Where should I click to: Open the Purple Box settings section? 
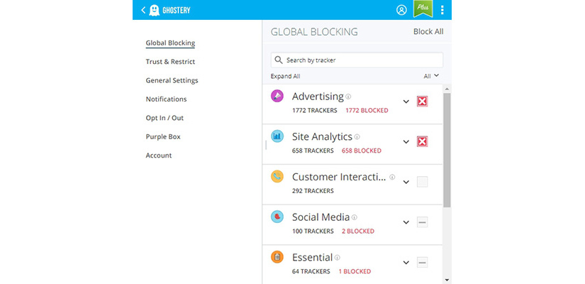pos(163,137)
